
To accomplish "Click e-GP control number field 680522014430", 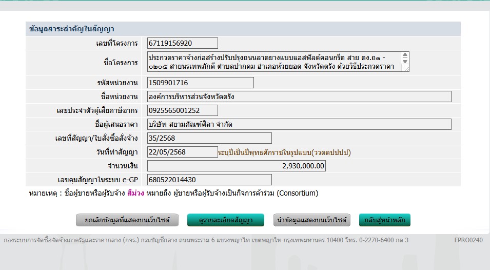I will point(209,180).
